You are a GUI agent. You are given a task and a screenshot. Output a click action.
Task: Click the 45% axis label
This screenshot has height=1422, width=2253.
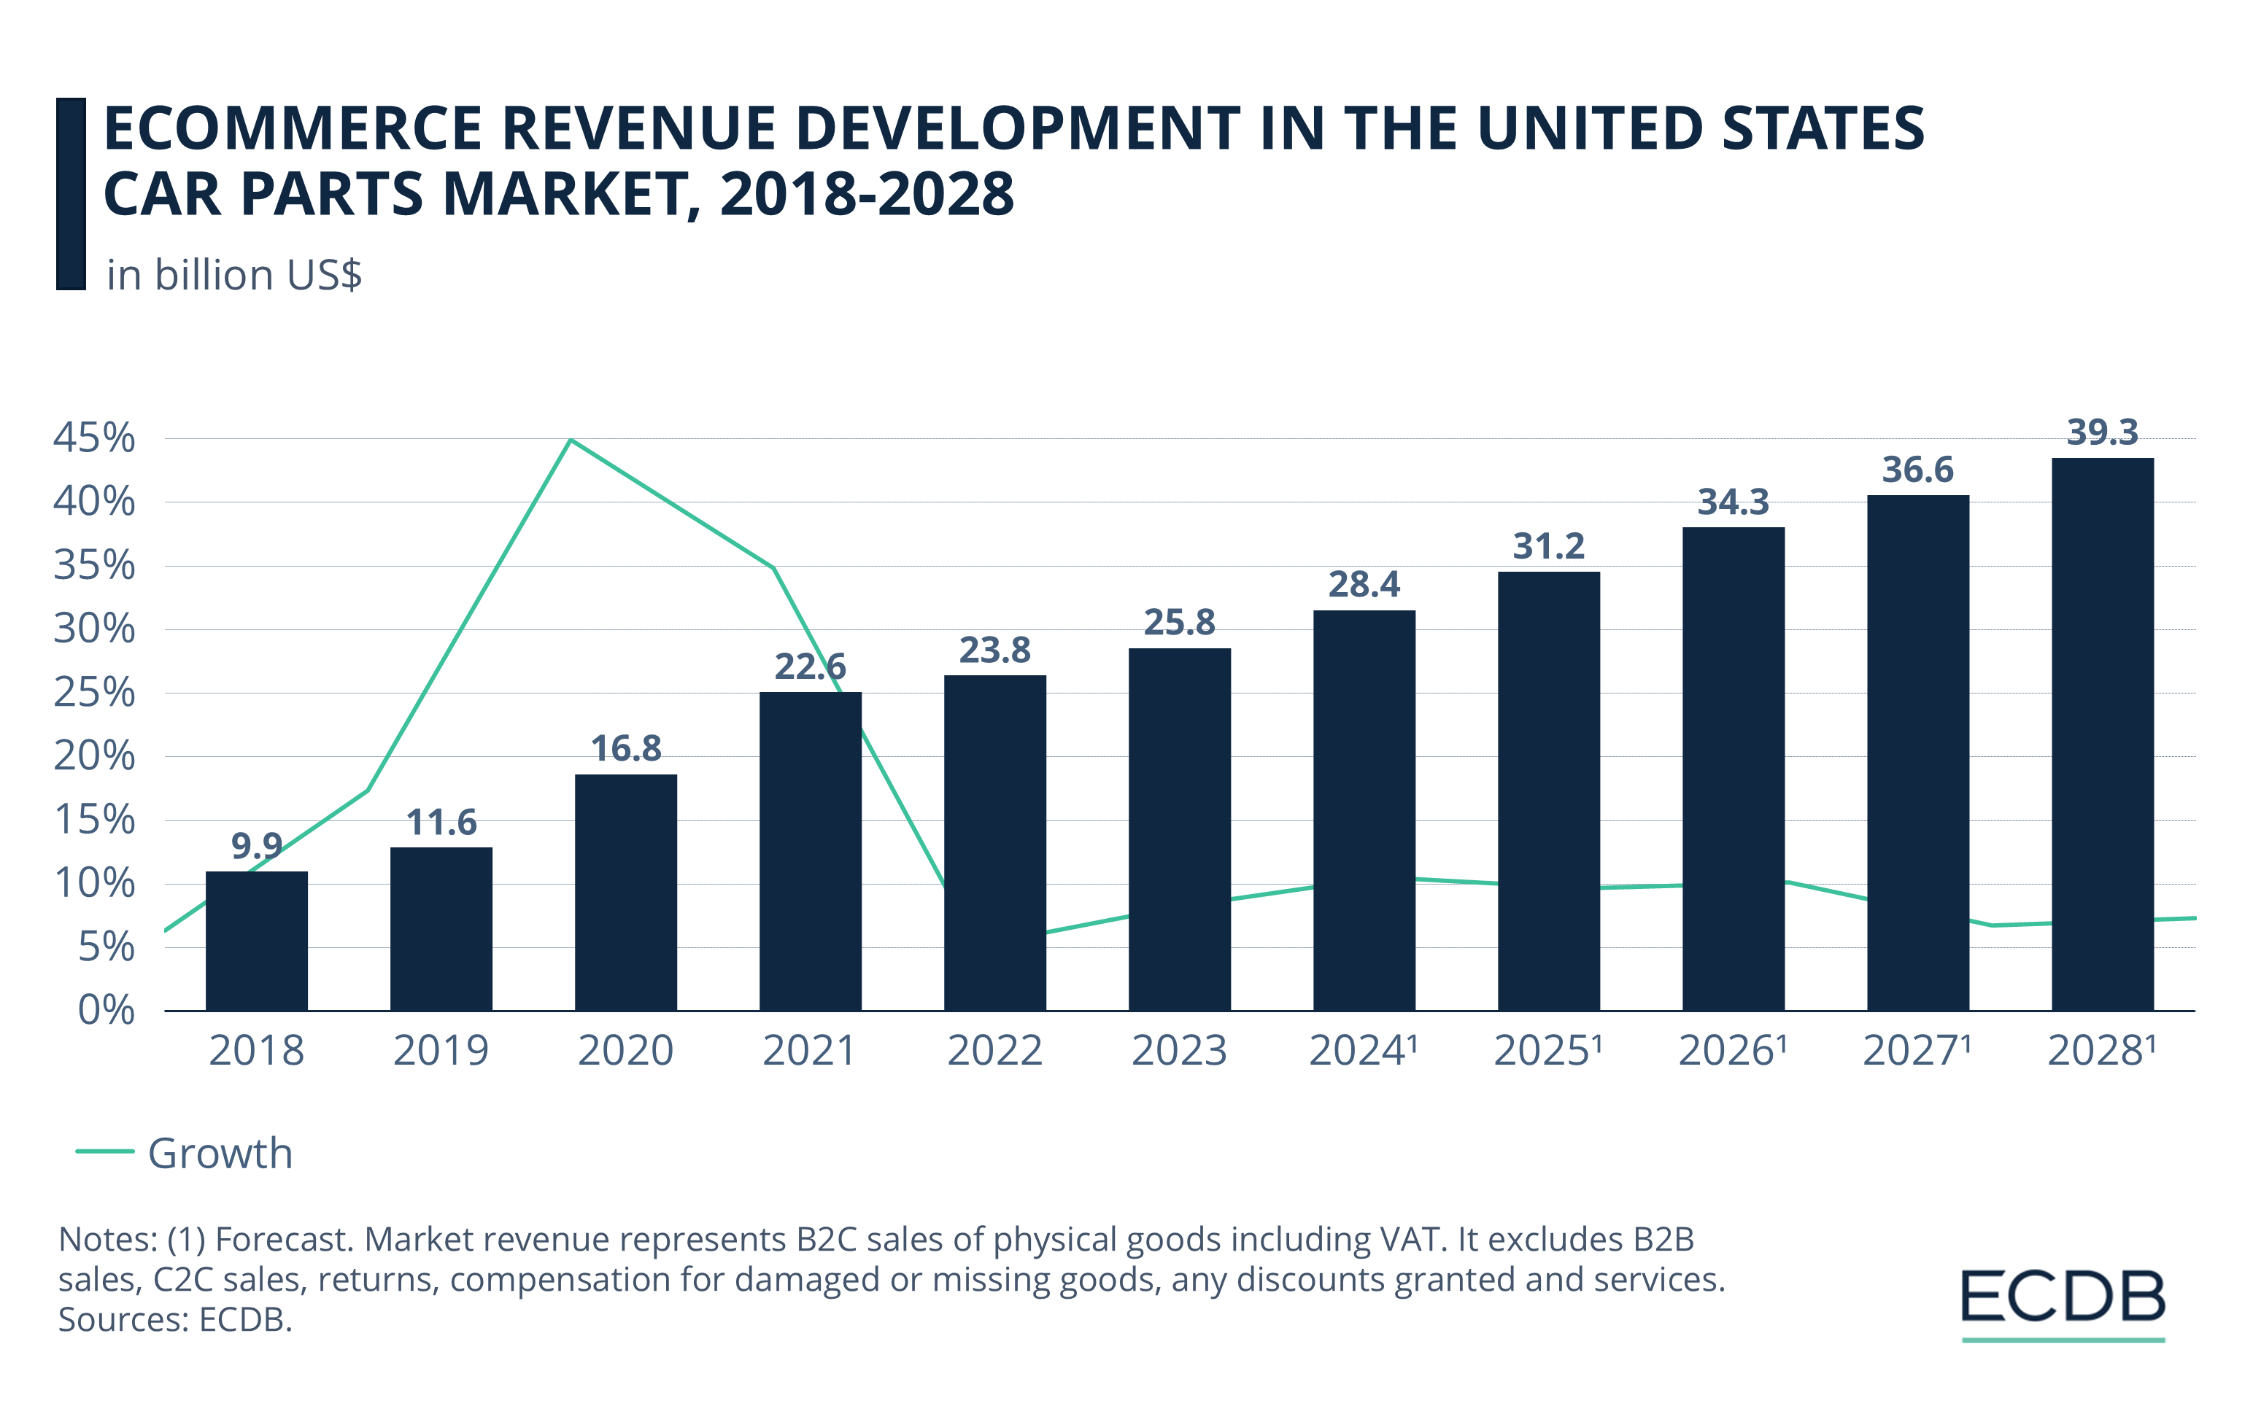pos(95,438)
